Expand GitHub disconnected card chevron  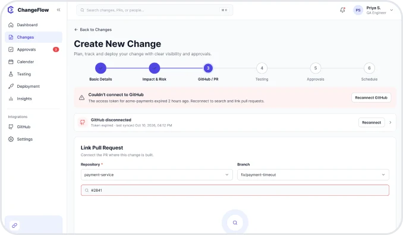pyautogui.click(x=390, y=123)
